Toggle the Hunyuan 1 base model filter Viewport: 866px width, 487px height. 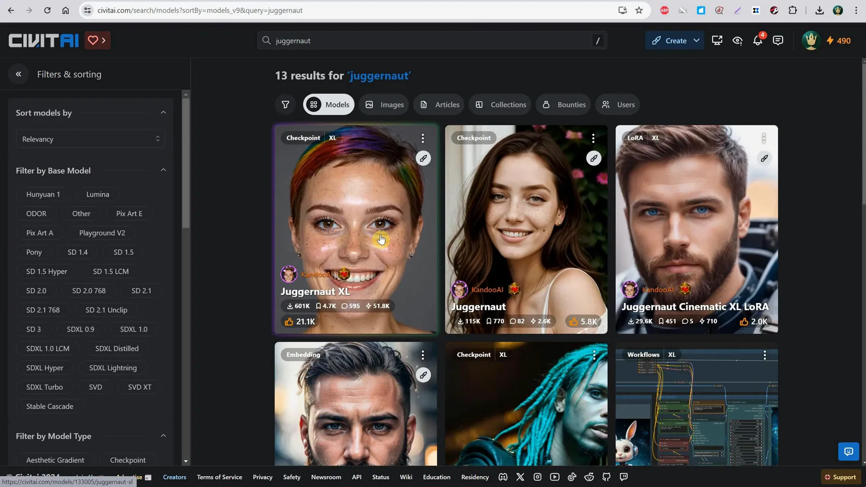(x=43, y=194)
